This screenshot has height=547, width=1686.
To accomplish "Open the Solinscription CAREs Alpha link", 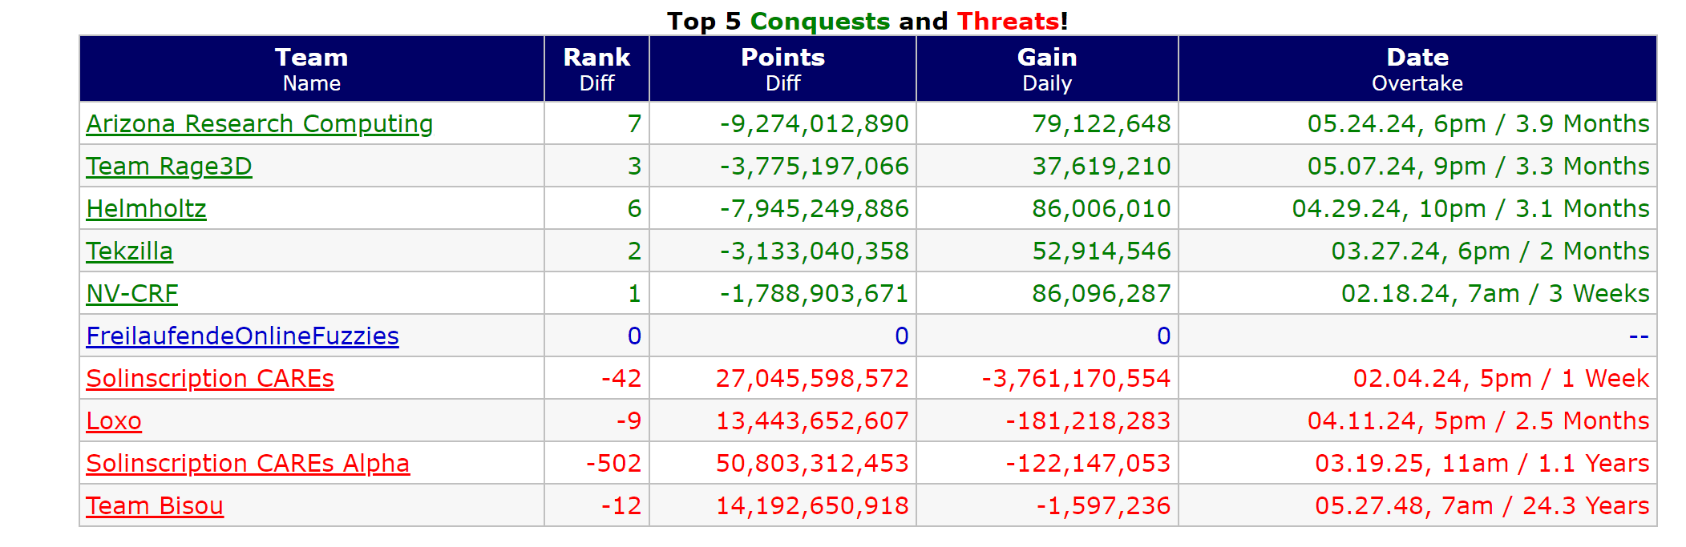I will pyautogui.click(x=248, y=464).
